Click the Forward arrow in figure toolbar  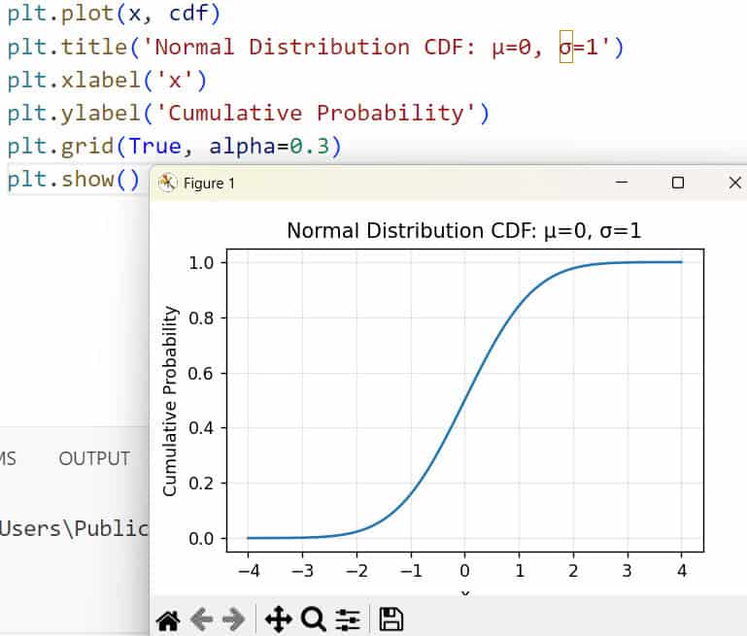[232, 619]
